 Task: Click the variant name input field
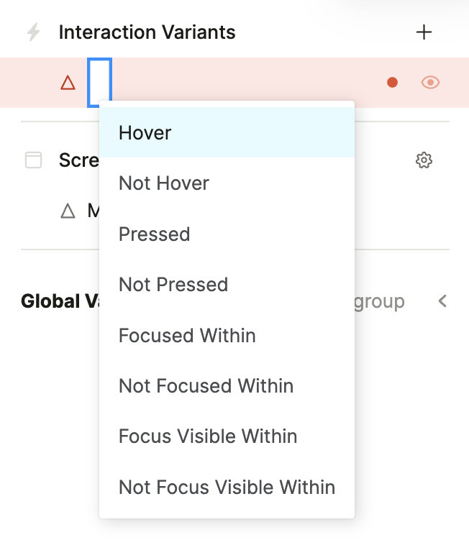99,83
